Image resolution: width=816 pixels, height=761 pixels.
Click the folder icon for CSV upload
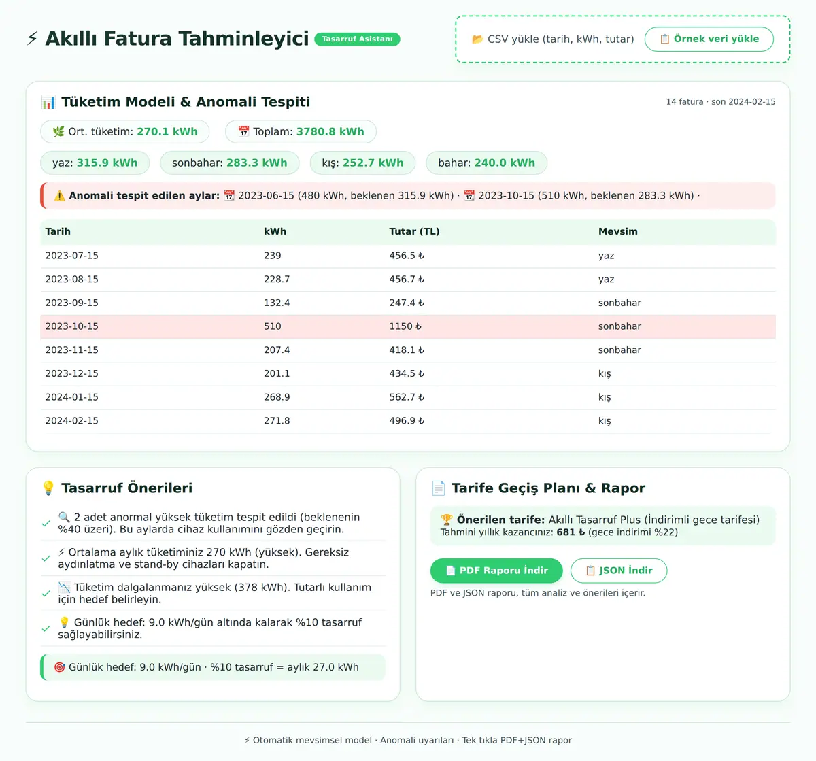(x=477, y=39)
